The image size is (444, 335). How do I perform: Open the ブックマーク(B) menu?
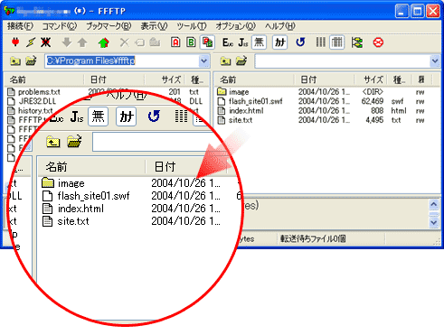(109, 26)
